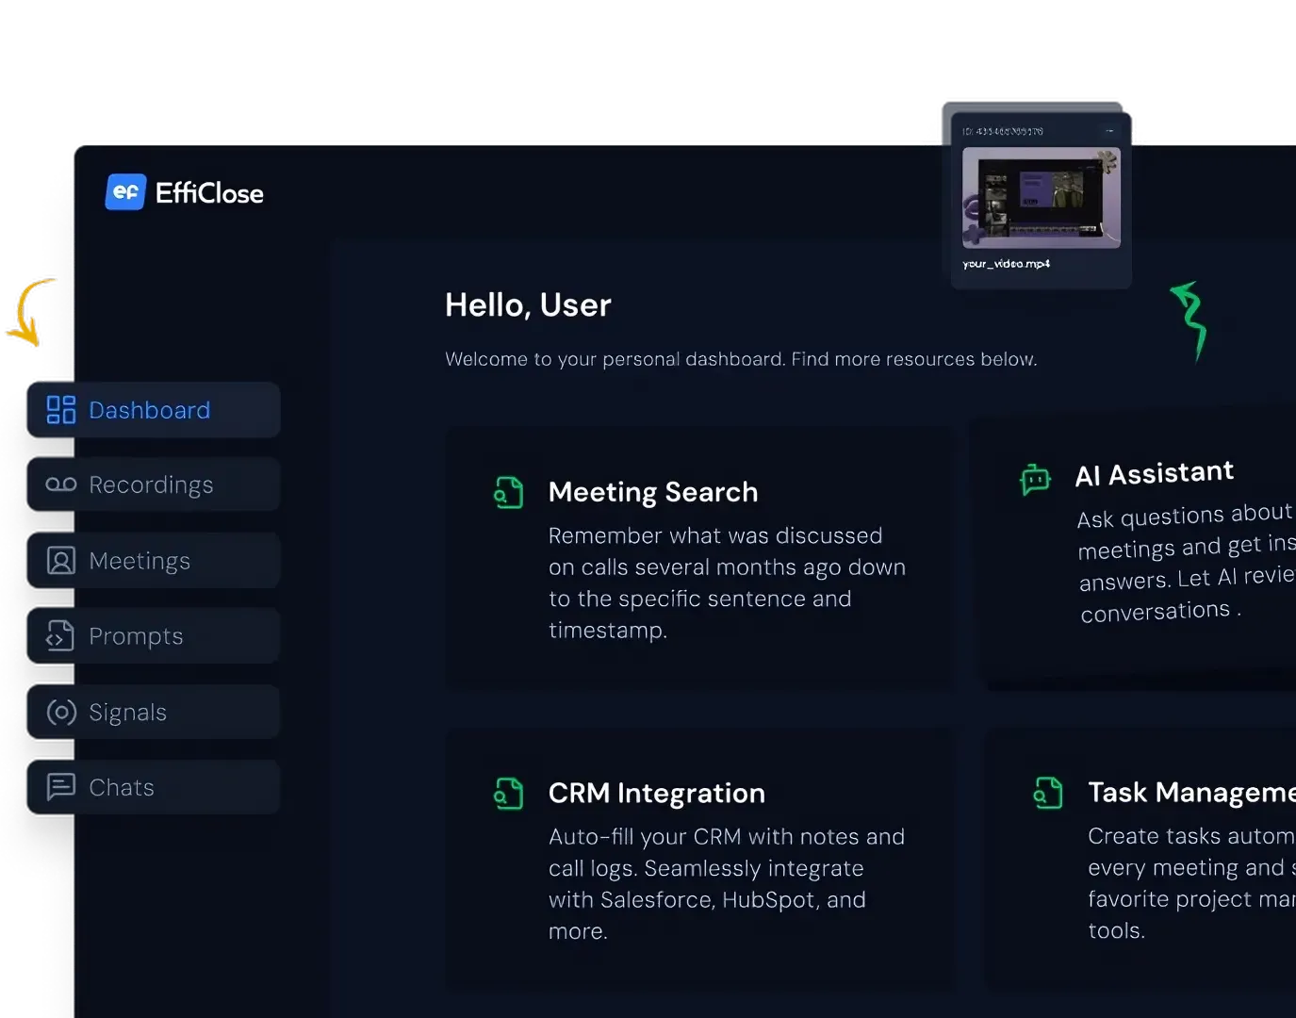
Task: Select the Dashboard grid icon
Action: click(60, 409)
